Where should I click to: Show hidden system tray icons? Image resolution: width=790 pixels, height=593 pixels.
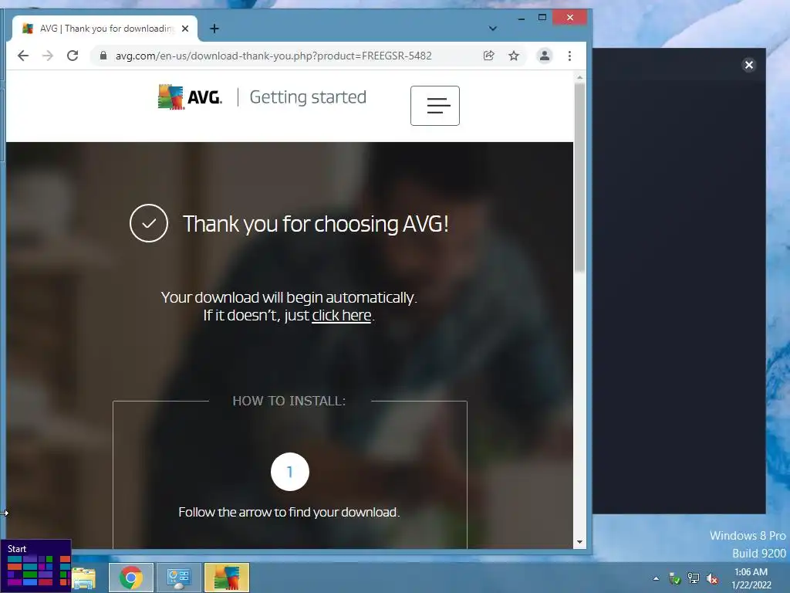click(656, 578)
